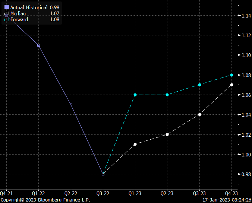
Task: Click the cyan Forward legend marker icon
Action: 6,19
